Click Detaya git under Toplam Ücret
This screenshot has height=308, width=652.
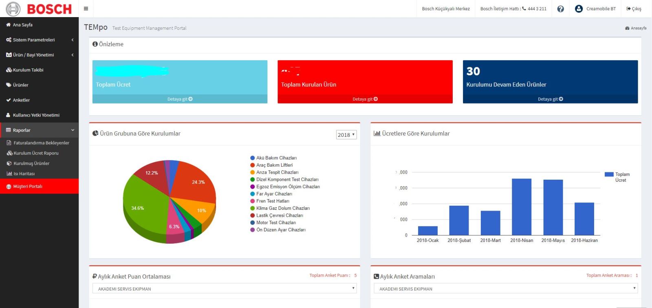[x=180, y=99]
